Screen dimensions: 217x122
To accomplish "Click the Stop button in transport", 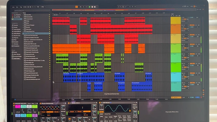I will tap(92, 7).
